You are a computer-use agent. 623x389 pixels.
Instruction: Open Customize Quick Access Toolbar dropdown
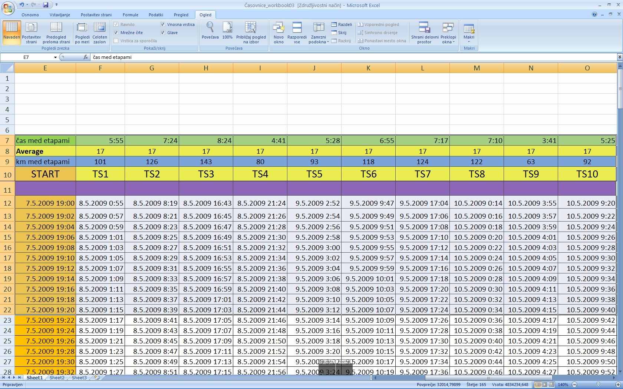click(x=56, y=5)
